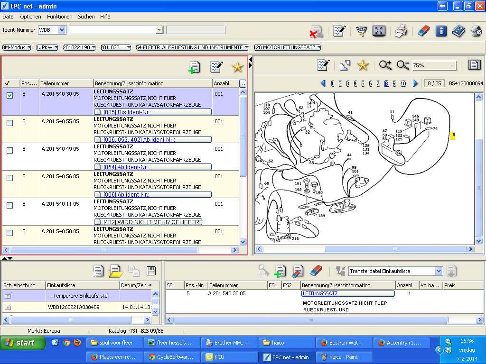This screenshot has width=486, height=364.
Task: Open the 1. PKW category dropdown
Action: (47, 47)
